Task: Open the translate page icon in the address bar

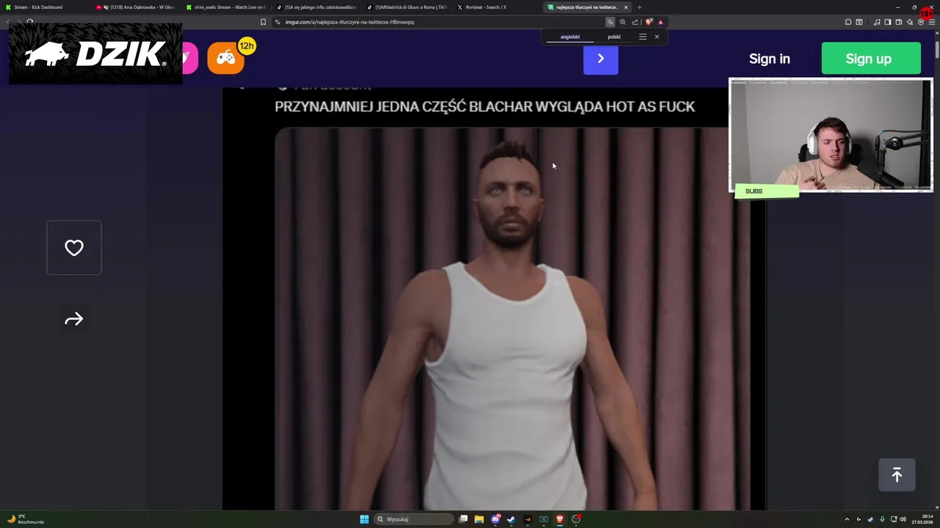Action: pyautogui.click(x=610, y=22)
